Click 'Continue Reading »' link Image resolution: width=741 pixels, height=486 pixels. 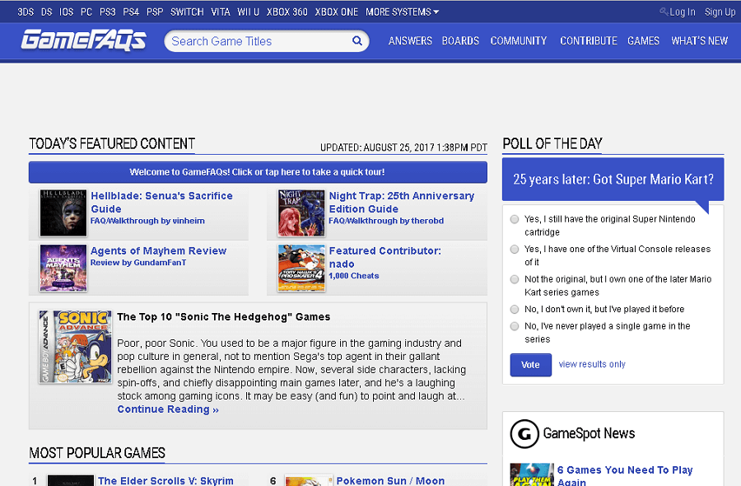tap(168, 409)
